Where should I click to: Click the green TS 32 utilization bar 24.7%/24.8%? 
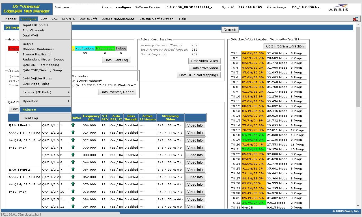(254, 203)
